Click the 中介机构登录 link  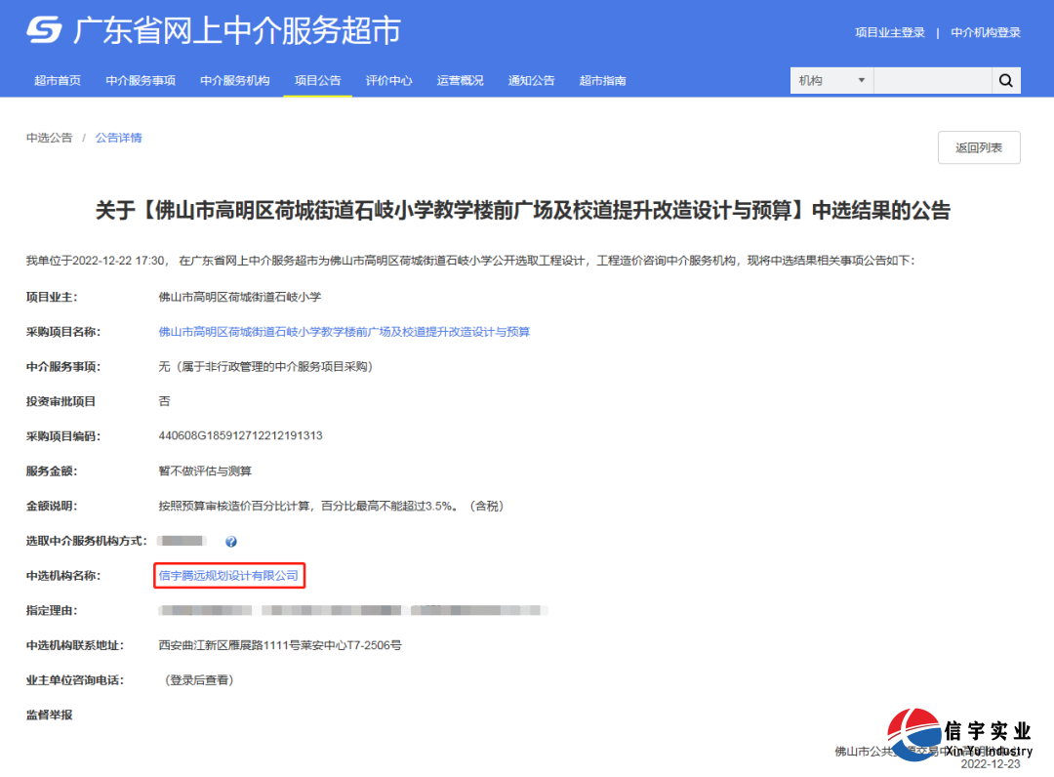coord(985,32)
